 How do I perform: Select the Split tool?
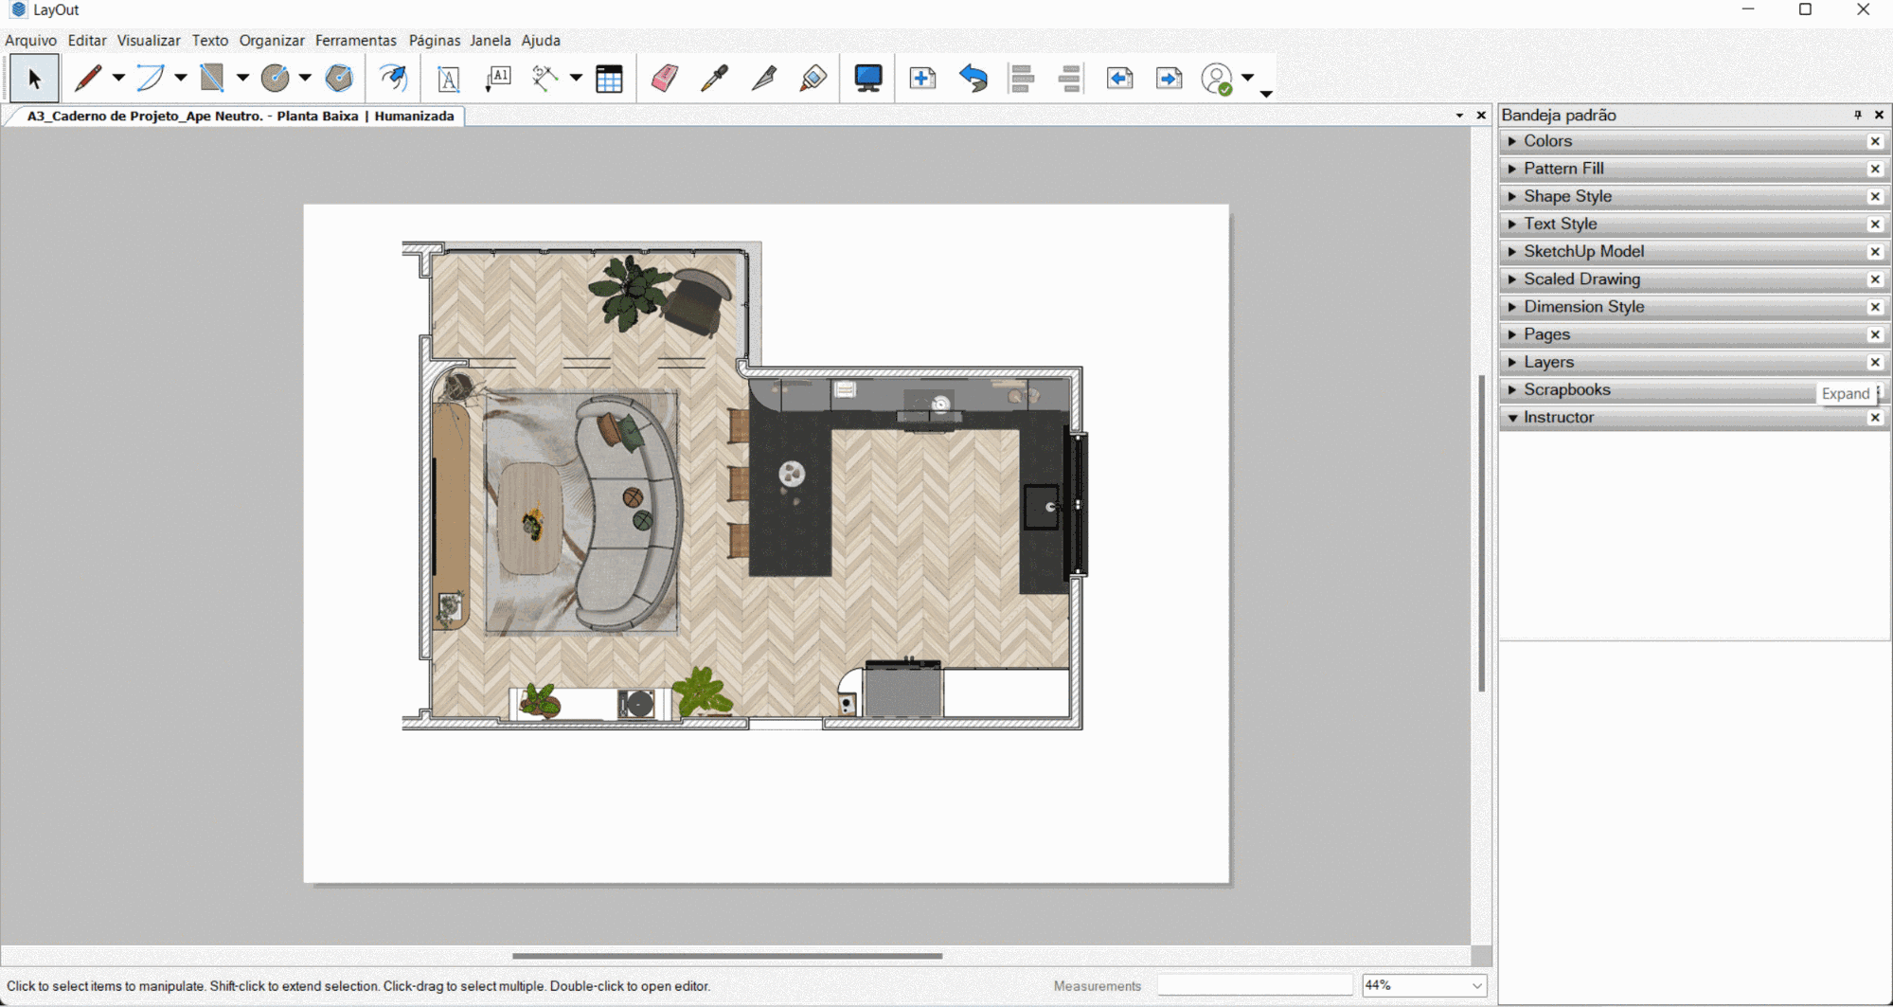tap(763, 78)
